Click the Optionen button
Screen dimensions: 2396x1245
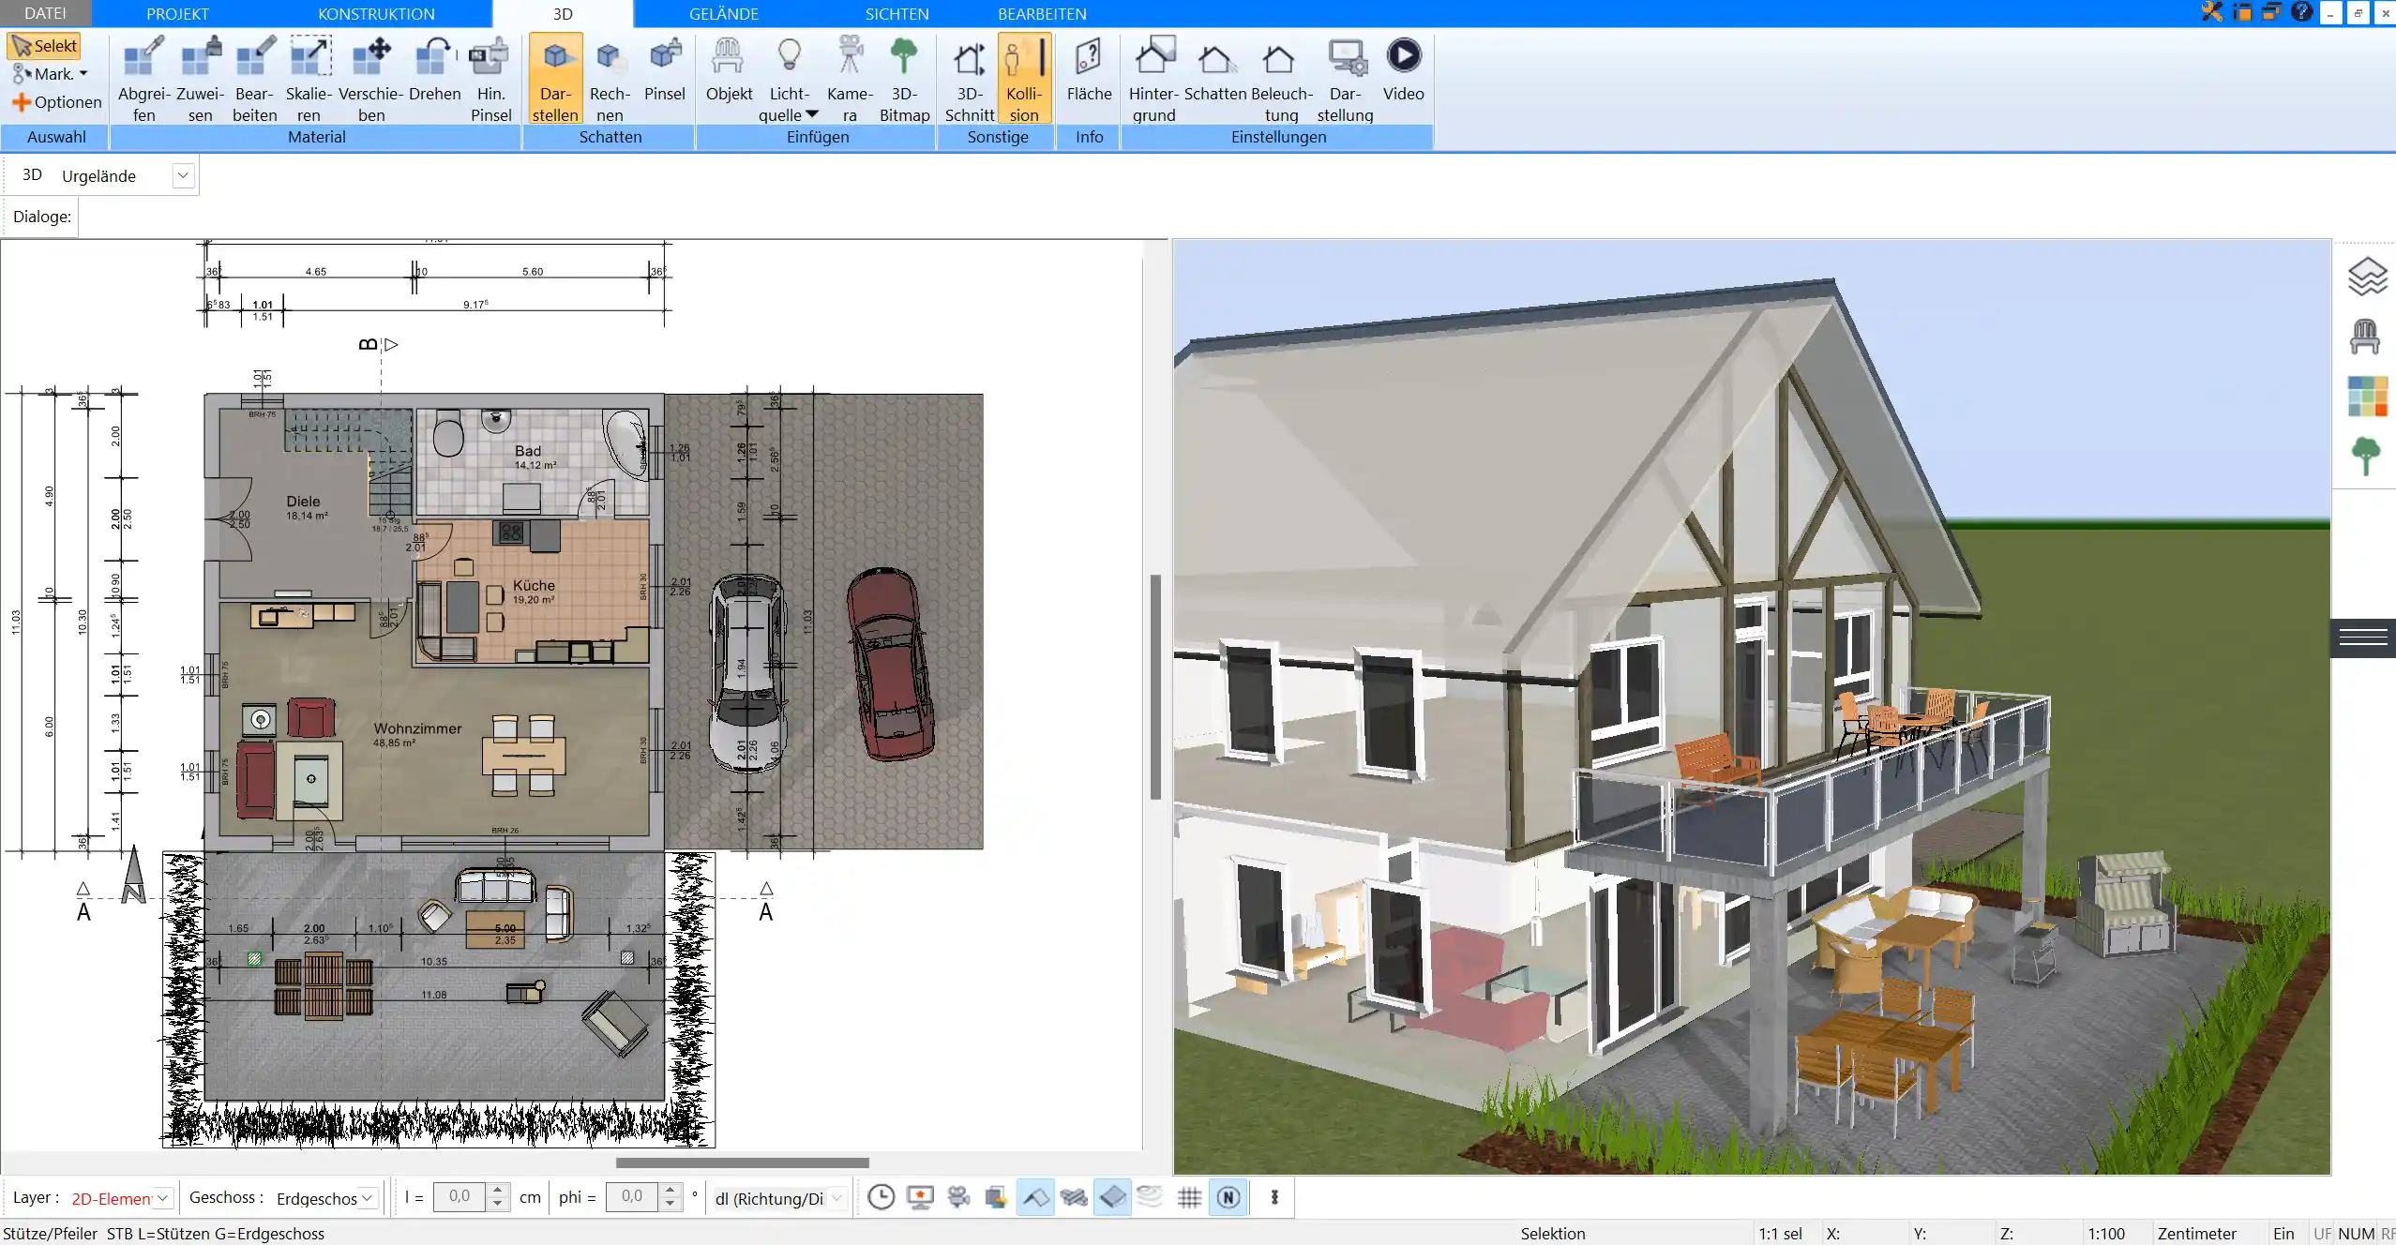(56, 102)
